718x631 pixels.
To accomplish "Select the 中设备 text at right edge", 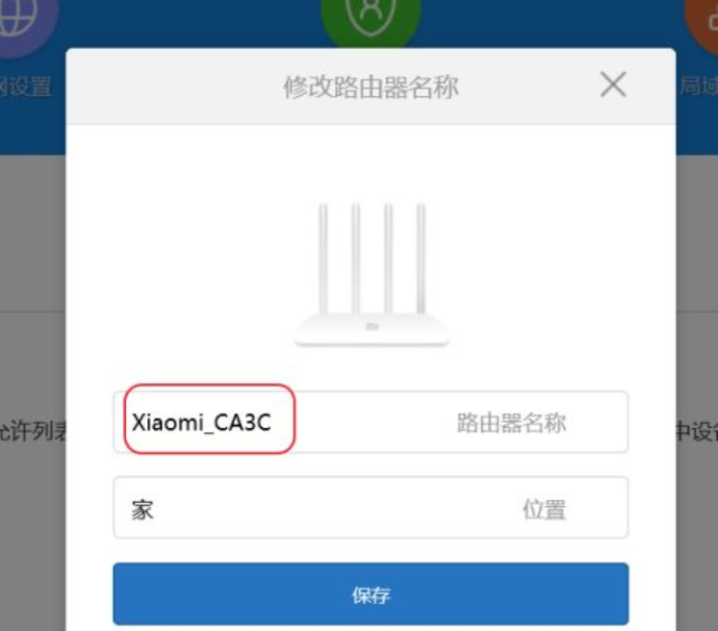I will [697, 432].
